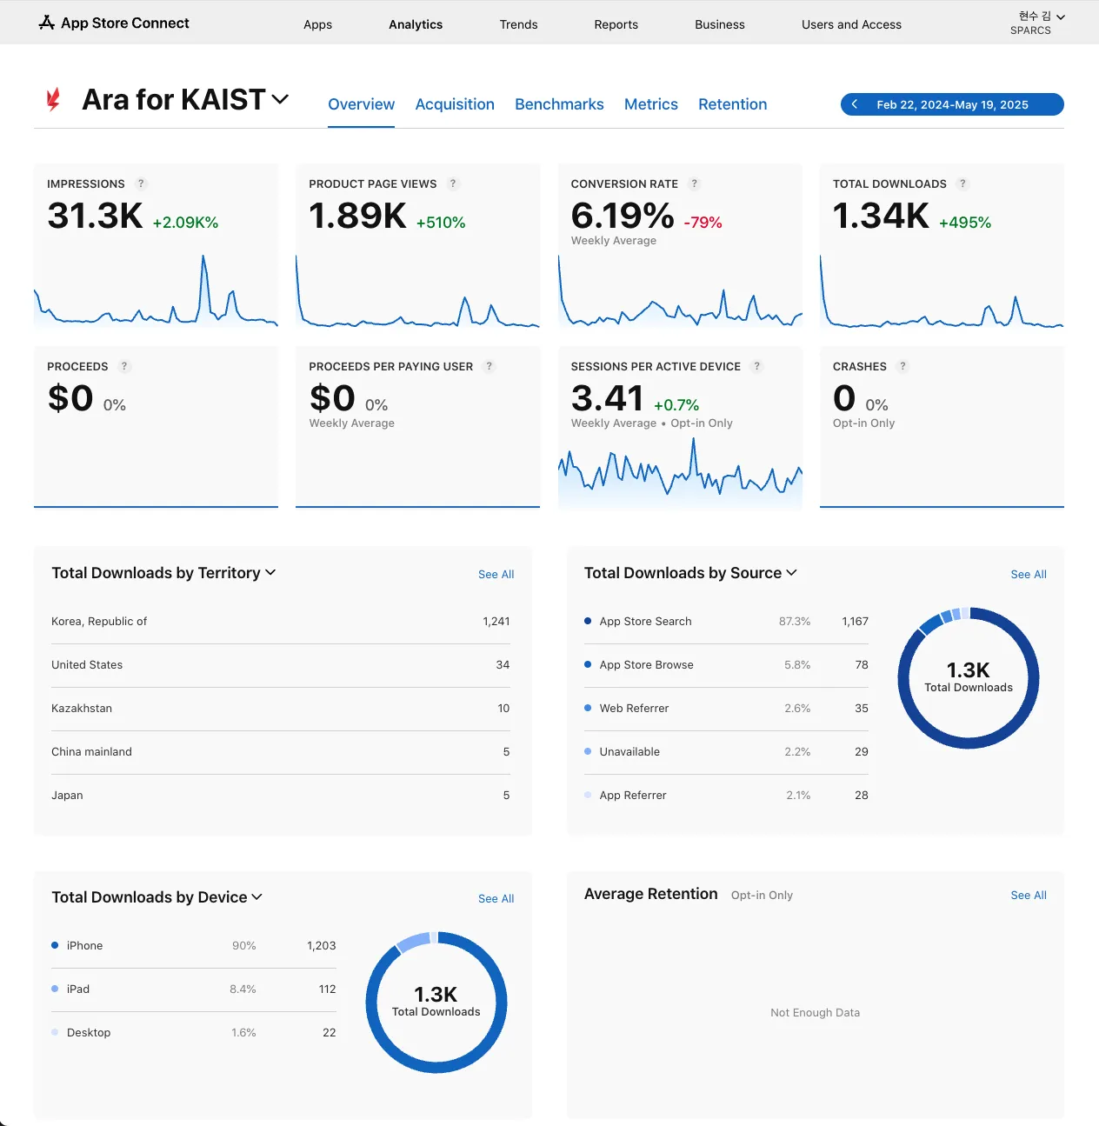Expand Total Downloads by Source dropdown
The image size is (1099, 1126).
click(x=791, y=572)
